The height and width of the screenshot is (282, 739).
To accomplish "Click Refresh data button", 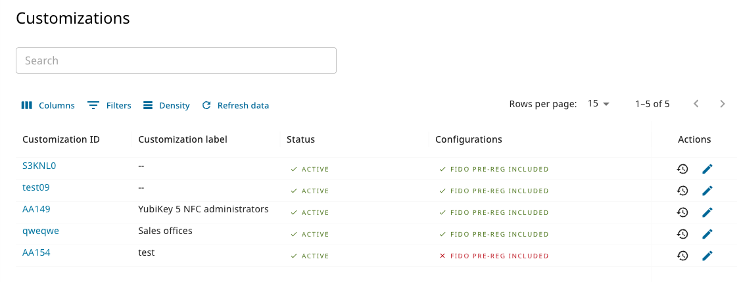I will point(235,105).
